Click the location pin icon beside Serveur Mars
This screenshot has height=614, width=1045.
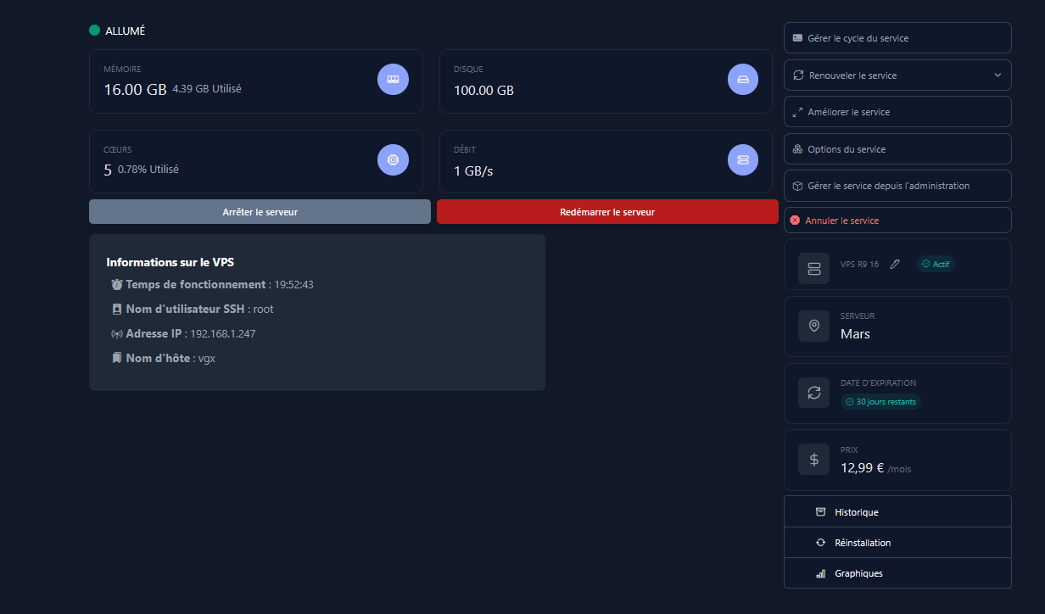pyautogui.click(x=814, y=326)
